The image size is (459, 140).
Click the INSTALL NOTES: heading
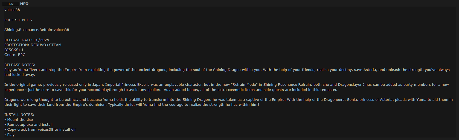19,115
